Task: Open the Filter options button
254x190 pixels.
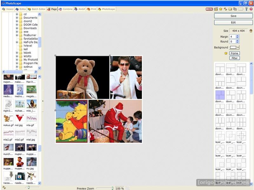Action: pos(234,58)
